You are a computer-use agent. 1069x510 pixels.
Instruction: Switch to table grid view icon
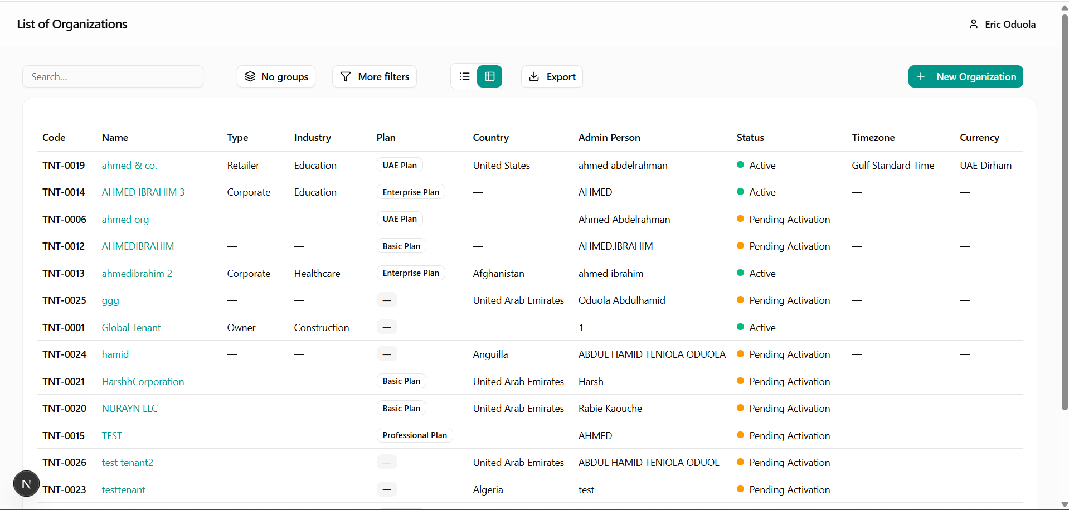click(490, 76)
